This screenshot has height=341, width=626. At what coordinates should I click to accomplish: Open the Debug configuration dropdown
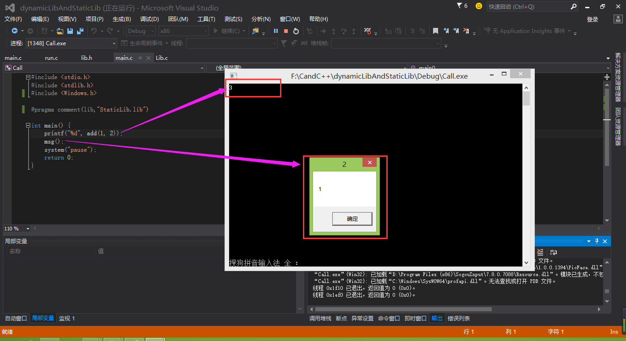(x=142, y=31)
